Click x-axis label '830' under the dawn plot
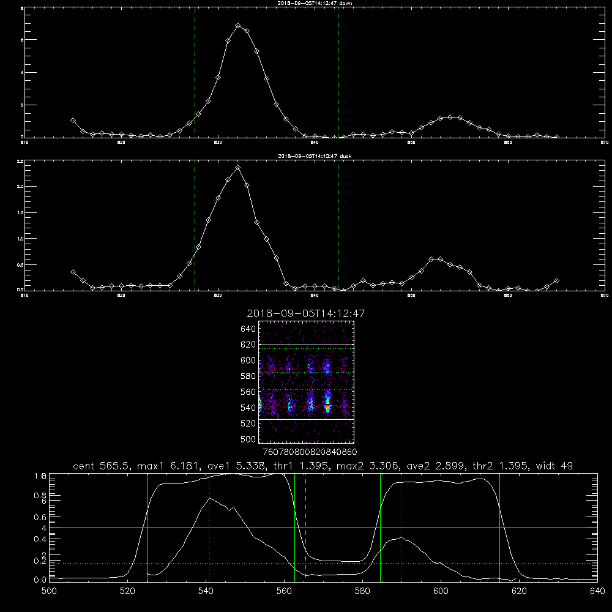Screen dimensions: 612x612 [218, 143]
